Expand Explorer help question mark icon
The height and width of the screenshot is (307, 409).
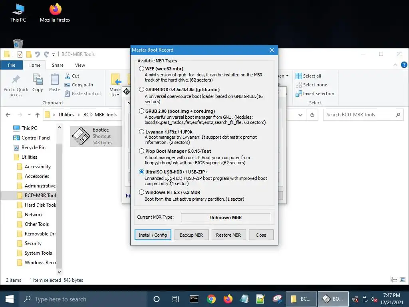[404, 65]
